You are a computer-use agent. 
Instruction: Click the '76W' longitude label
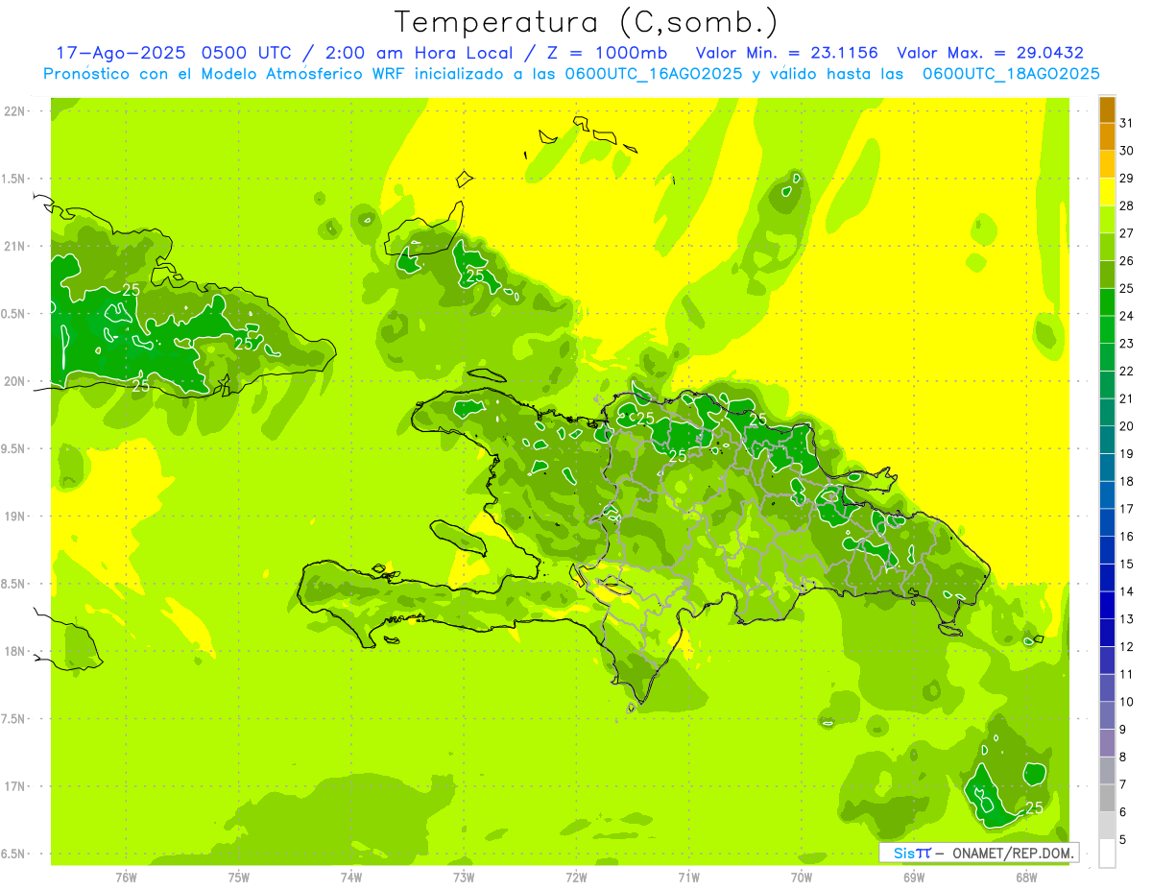[126, 878]
